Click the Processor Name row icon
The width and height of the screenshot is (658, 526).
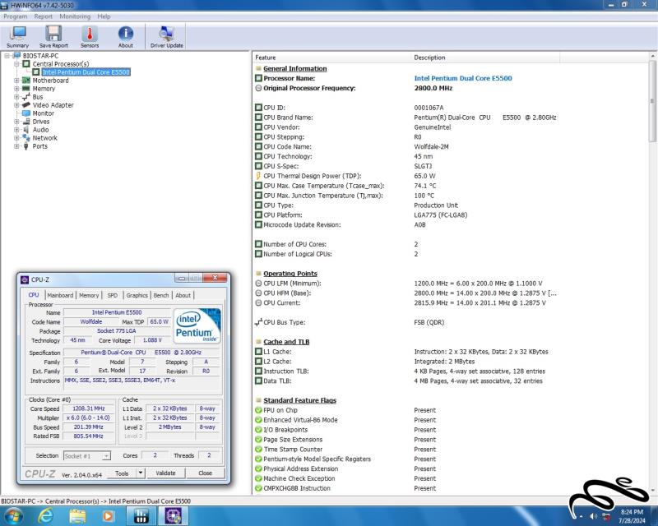(258, 78)
